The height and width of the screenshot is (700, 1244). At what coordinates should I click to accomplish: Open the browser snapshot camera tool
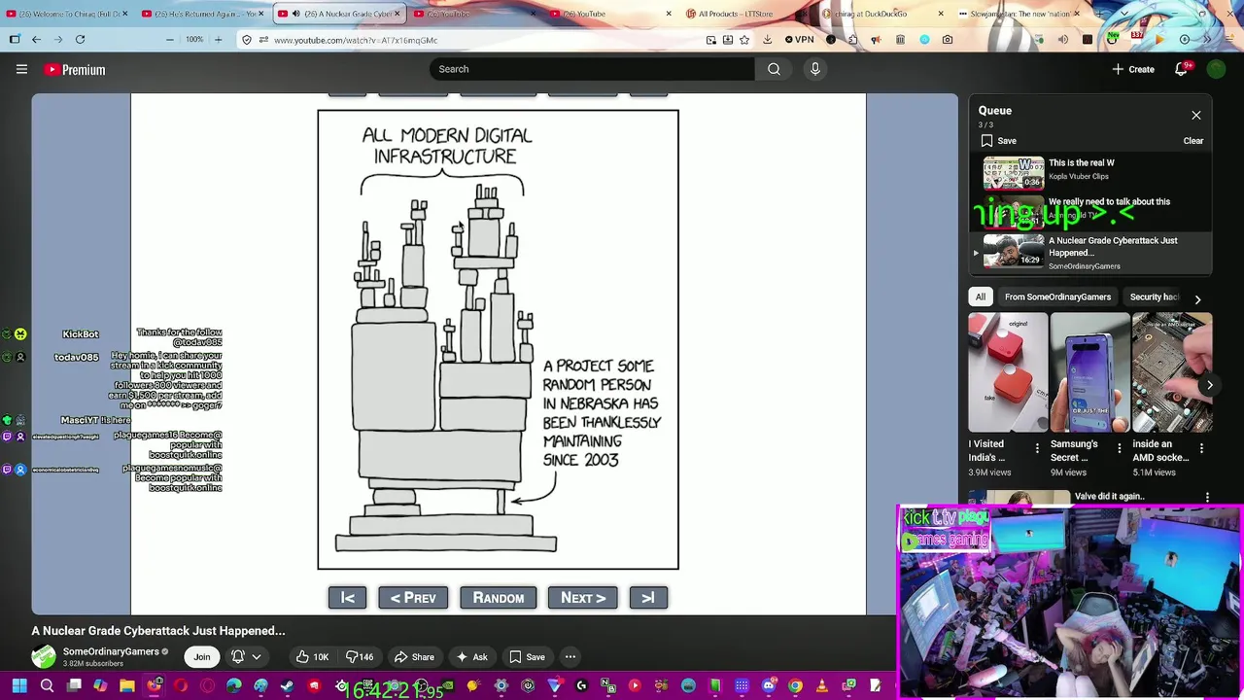tap(948, 40)
